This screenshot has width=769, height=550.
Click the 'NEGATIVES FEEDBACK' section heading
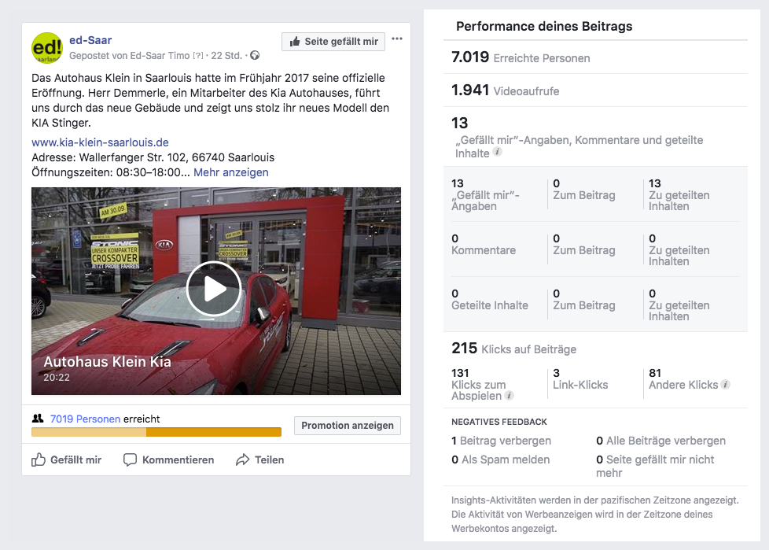point(499,422)
